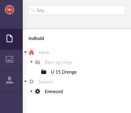Click the grey gear icon beside System
The height and width of the screenshot is (113, 131).
(31, 82)
